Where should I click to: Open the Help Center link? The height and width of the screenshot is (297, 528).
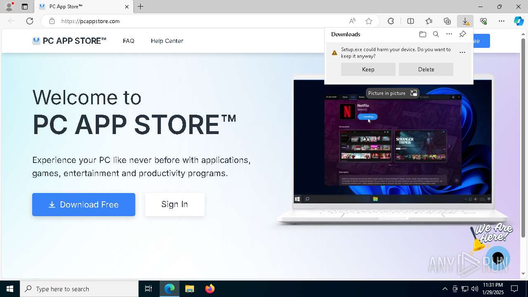167,41
